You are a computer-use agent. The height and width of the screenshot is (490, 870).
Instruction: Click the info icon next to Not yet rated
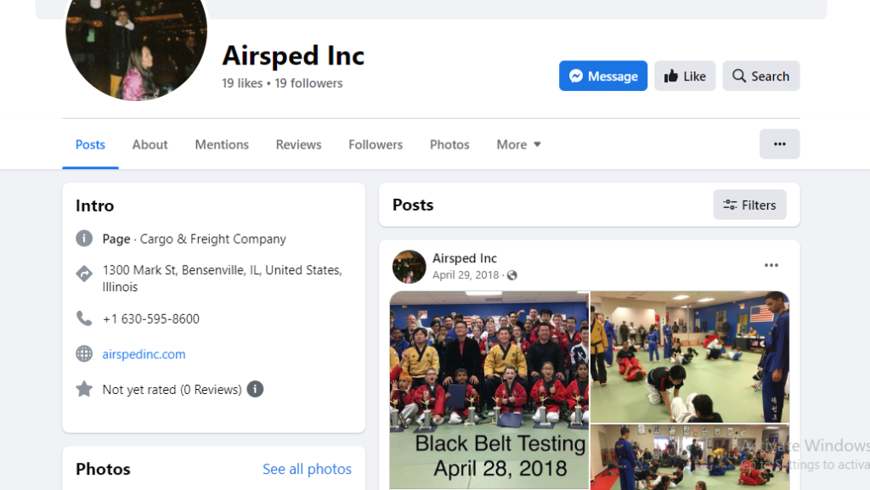(x=255, y=389)
